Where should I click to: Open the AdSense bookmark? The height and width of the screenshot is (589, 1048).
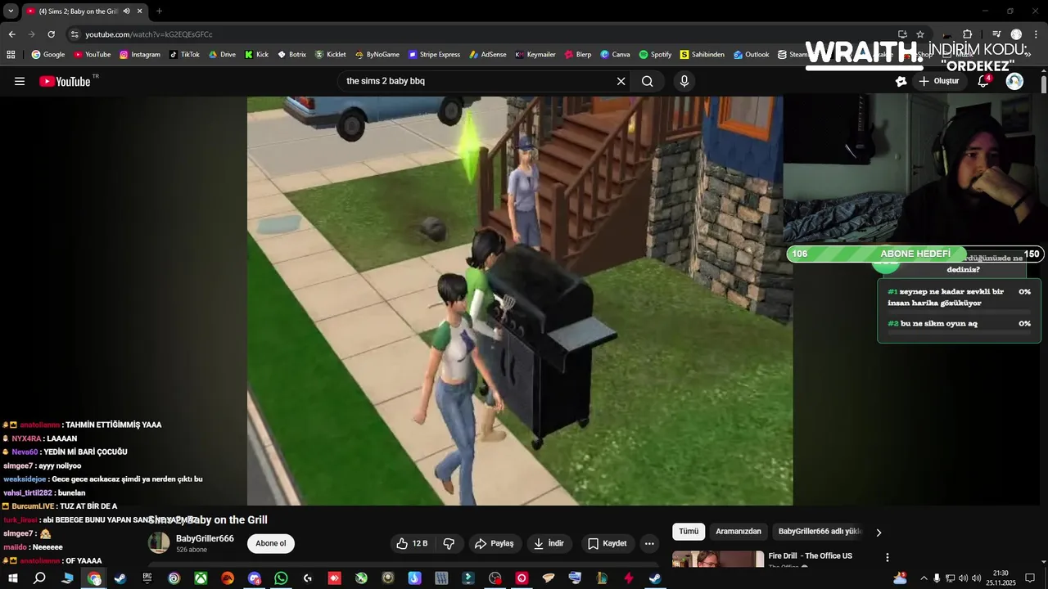[488, 55]
